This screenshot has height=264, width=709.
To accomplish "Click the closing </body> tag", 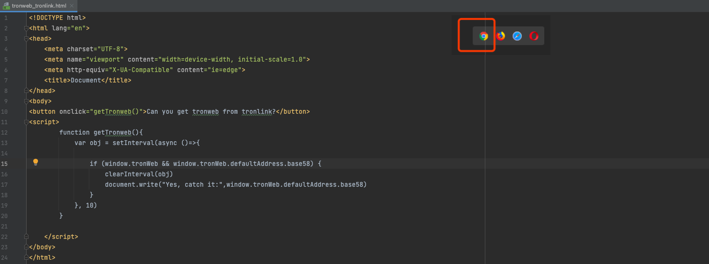I will 42,247.
